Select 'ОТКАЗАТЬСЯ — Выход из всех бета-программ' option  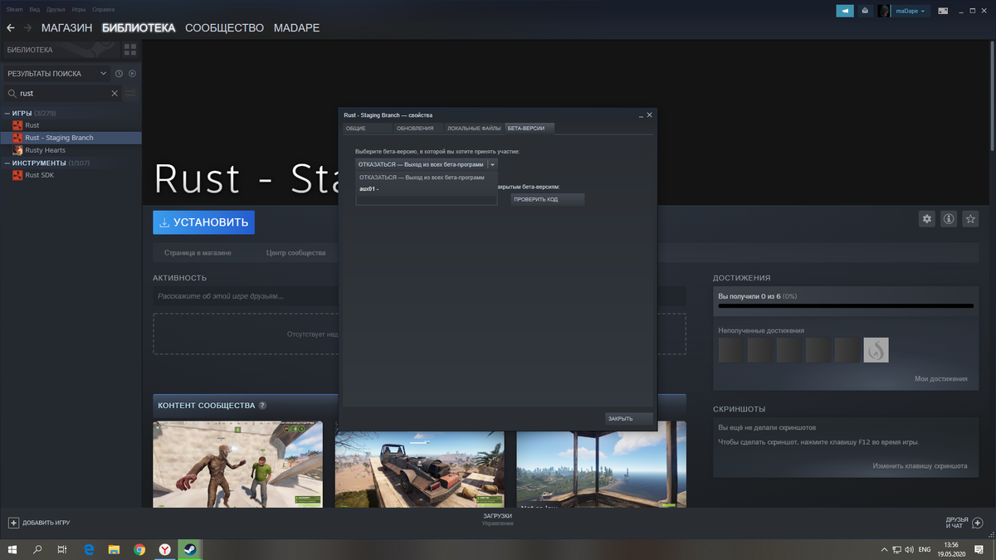(x=427, y=178)
